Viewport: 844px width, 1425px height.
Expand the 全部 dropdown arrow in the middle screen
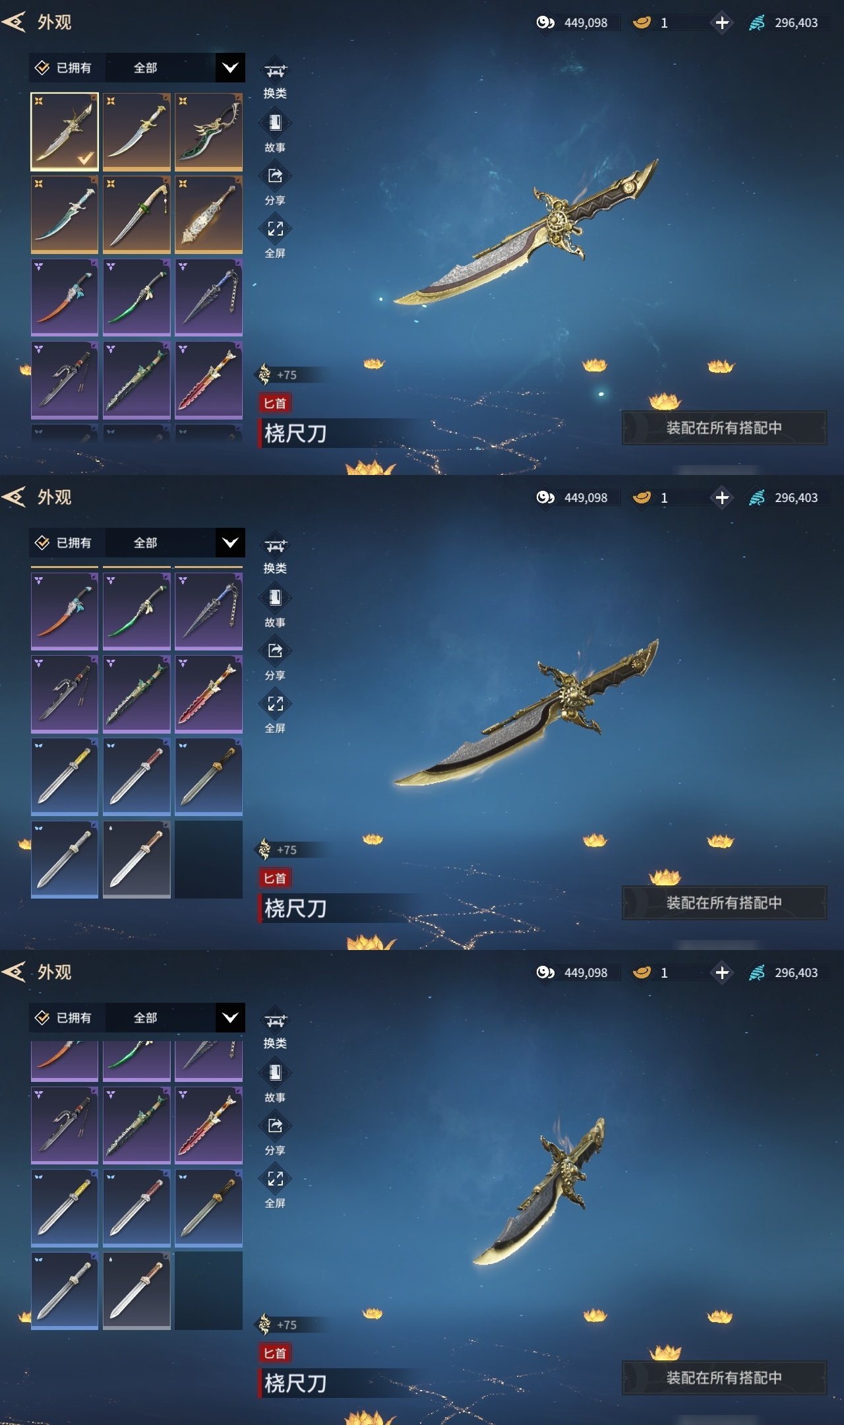(230, 543)
